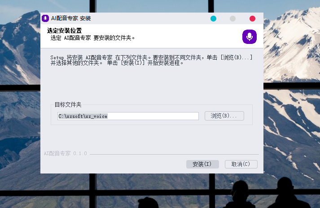Click the AI配音专家 0.1.0 version label

pos(66,153)
